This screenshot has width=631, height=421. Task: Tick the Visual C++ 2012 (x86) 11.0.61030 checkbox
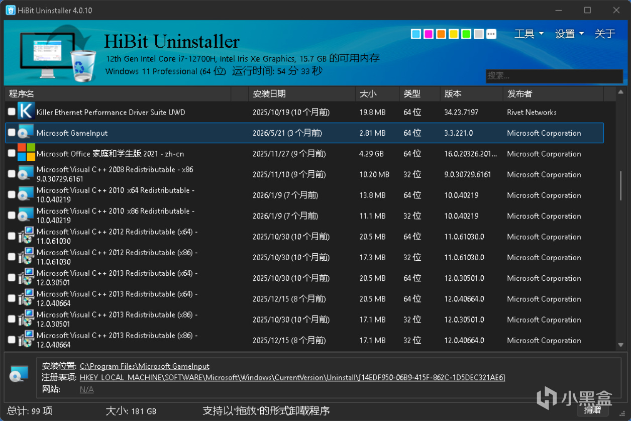point(12,257)
